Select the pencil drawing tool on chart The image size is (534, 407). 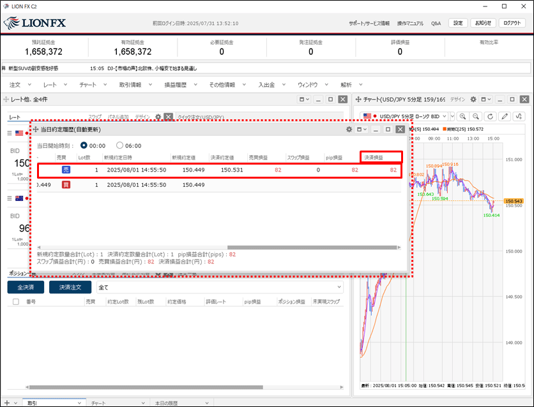[x=505, y=116]
